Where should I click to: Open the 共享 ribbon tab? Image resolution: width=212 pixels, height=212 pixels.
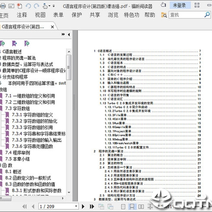click(95, 15)
